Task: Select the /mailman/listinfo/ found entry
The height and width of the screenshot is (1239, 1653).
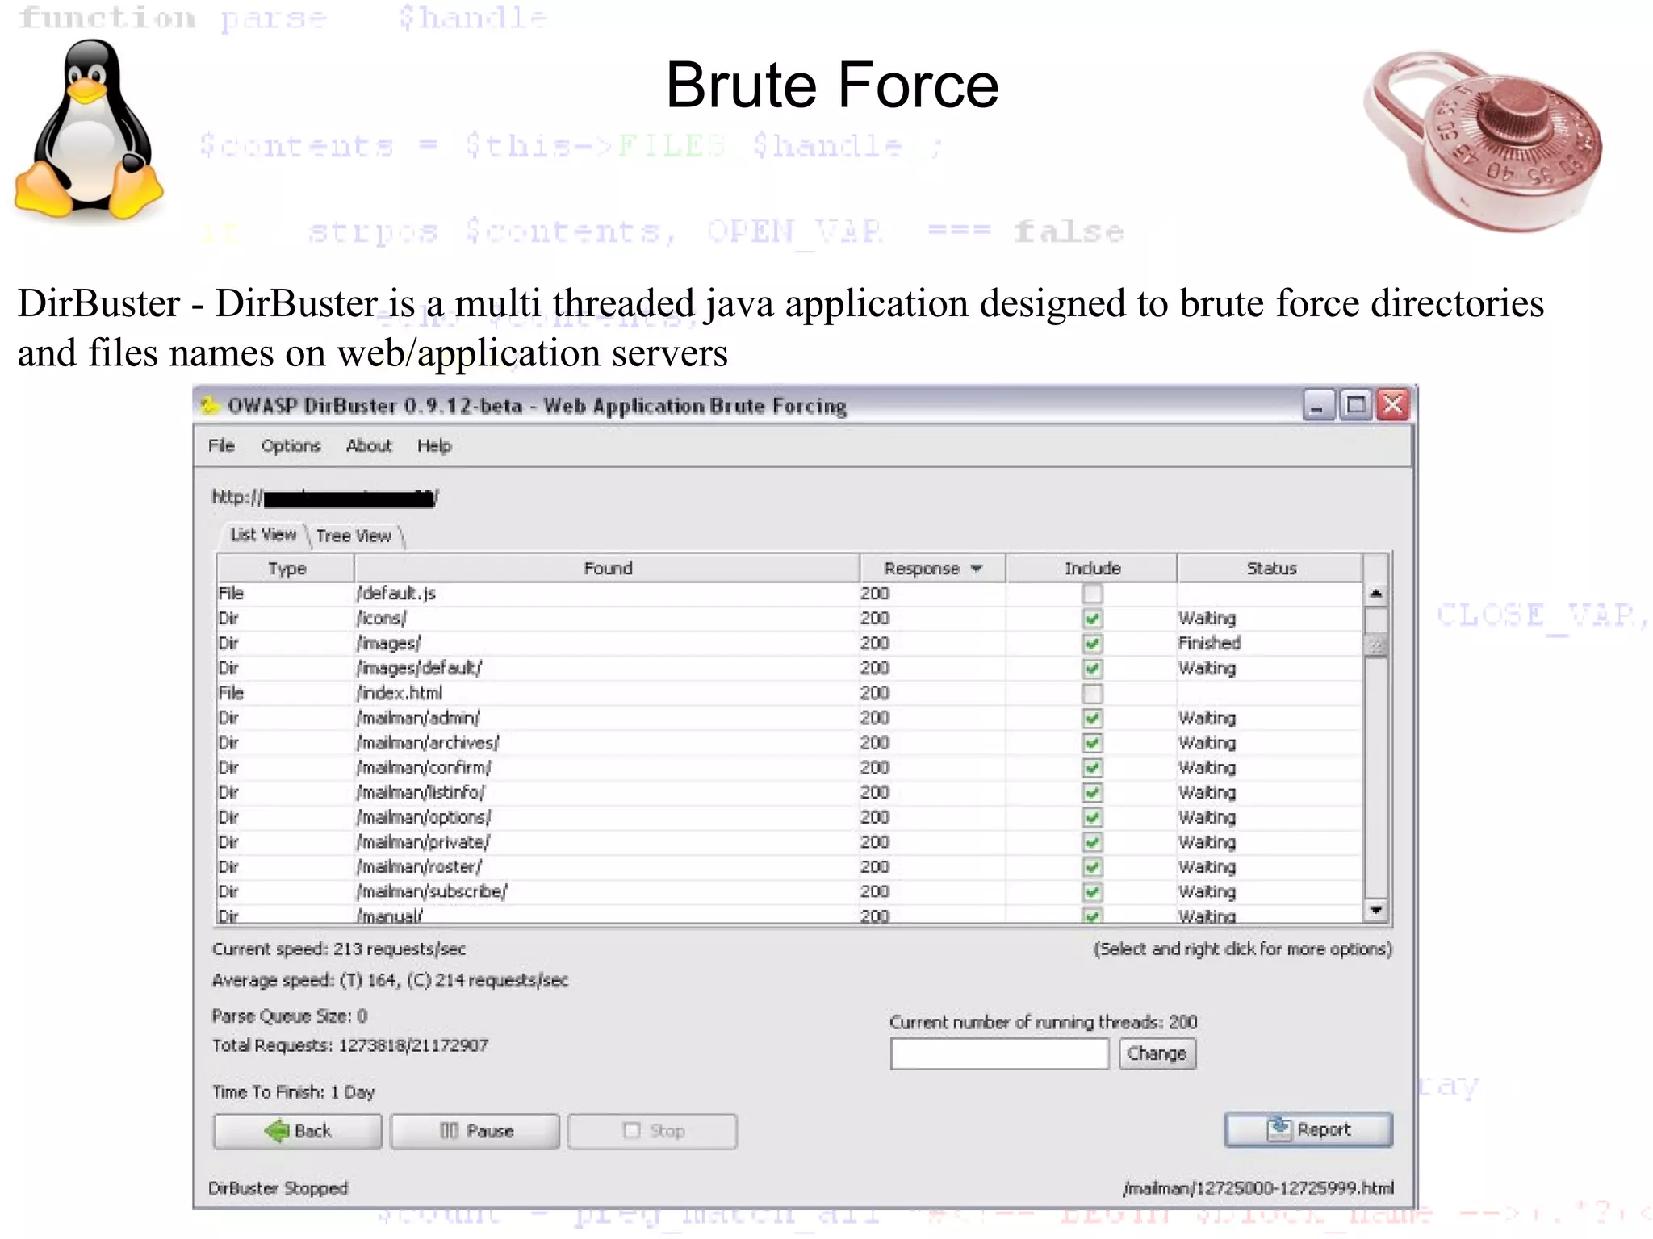Action: [421, 793]
